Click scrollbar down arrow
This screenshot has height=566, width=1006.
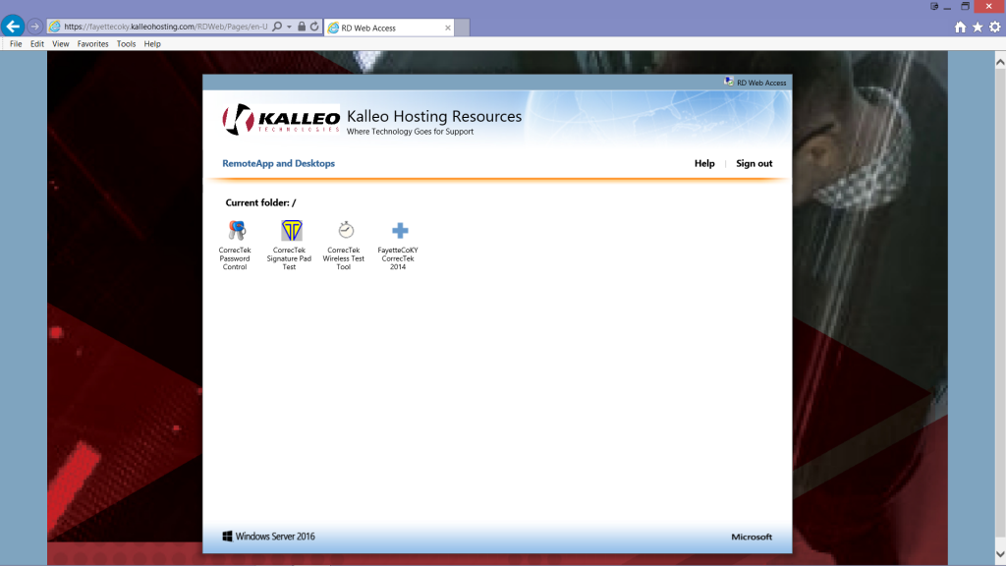1000,554
